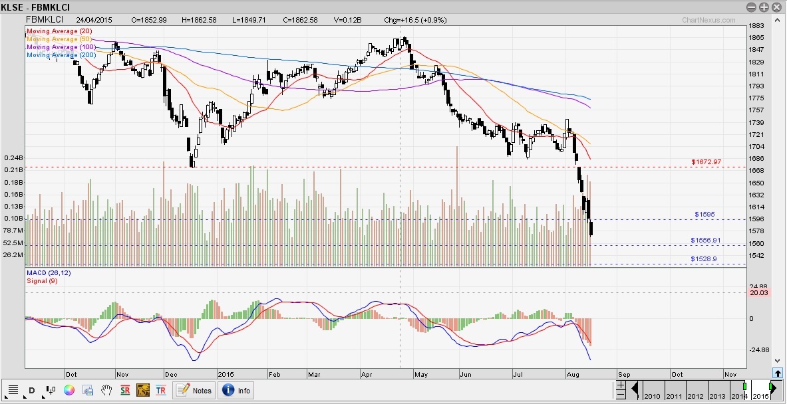Zoom in with the plus button
Viewport: 787px width, 404px height.
(x=621, y=385)
